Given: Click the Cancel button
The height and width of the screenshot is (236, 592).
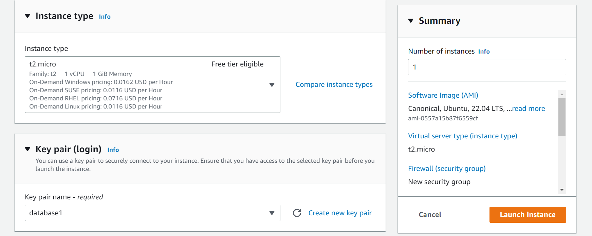Looking at the screenshot, I should pyautogui.click(x=430, y=215).
